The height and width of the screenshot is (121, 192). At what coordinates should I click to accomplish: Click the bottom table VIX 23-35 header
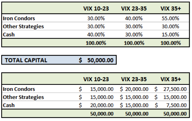pos(134,79)
